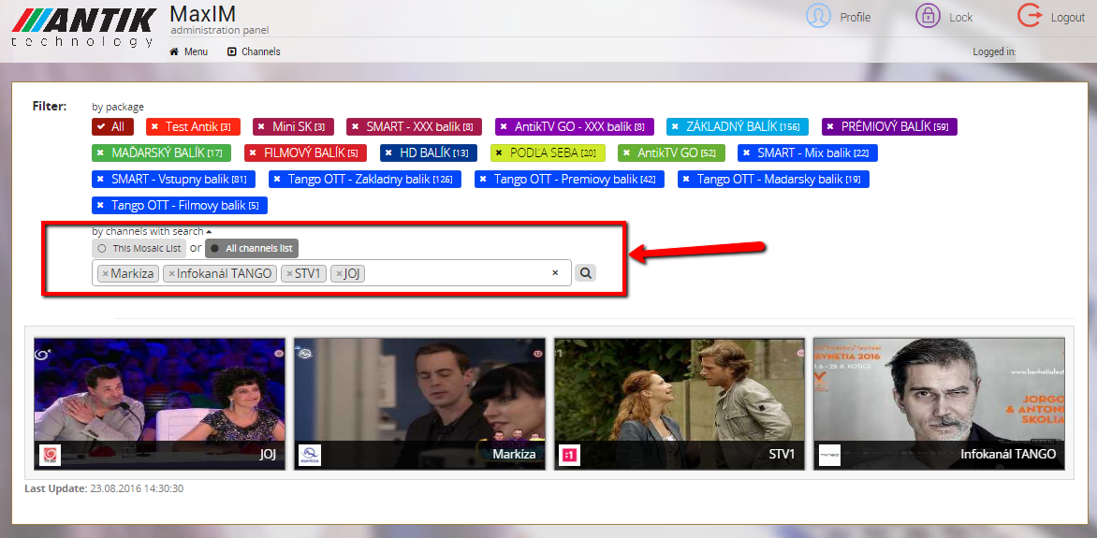
Task: Toggle the FILMOVÝ BALÍK filter
Action: pos(306,153)
